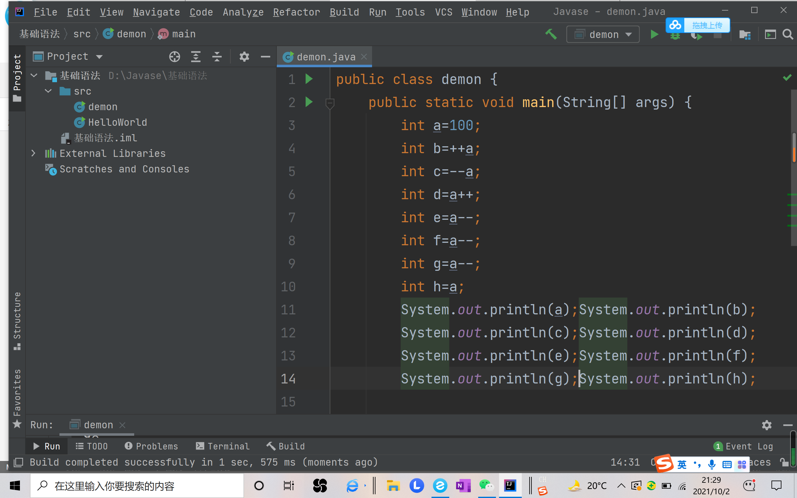Open the demon run configuration dropdown
Viewport: 797px width, 498px height.
pos(603,34)
